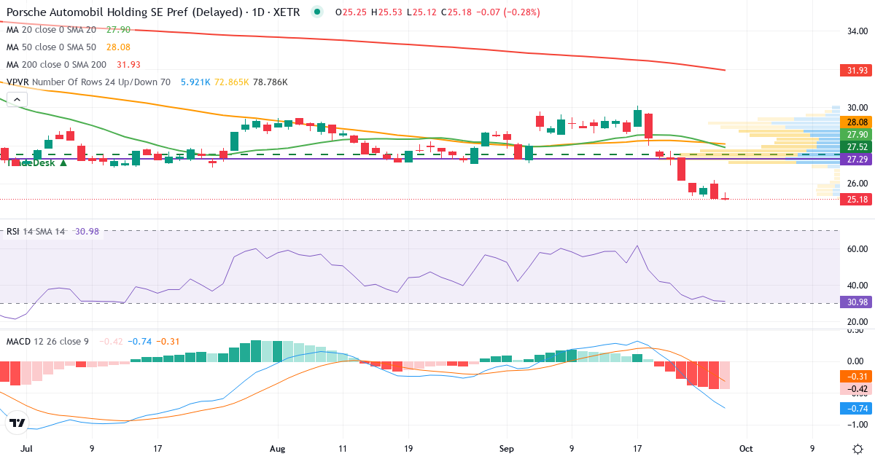Click the red 25.18 last price tag
875x459 pixels.
pos(857,199)
